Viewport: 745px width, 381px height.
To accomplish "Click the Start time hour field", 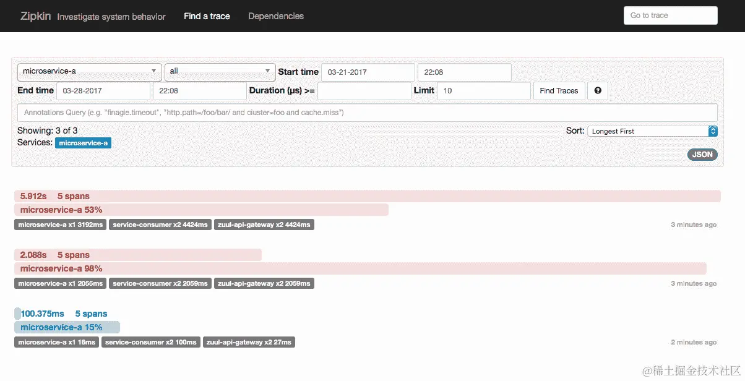I will (x=465, y=72).
